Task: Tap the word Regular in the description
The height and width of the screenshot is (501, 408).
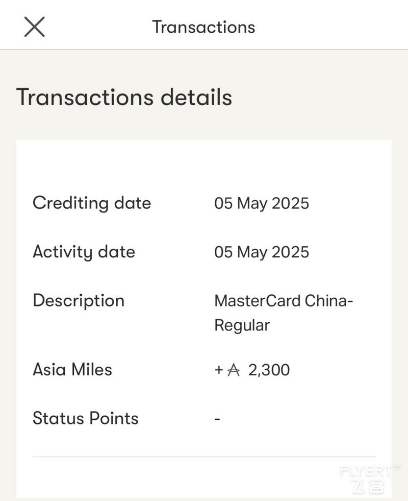Action: pyautogui.click(x=242, y=326)
